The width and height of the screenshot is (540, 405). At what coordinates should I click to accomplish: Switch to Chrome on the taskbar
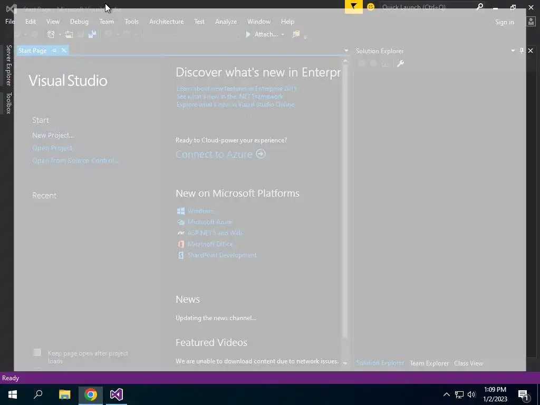click(x=91, y=394)
